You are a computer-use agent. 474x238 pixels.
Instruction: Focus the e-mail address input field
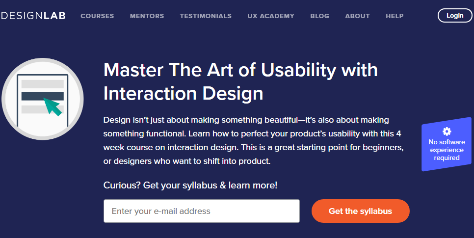[x=202, y=211]
